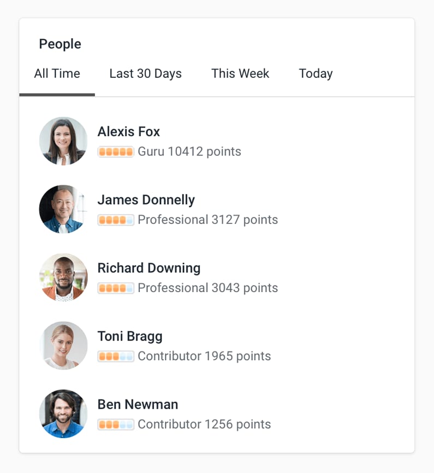This screenshot has height=473, width=434.
Task: Click James Donnelly's avatar
Action: tap(63, 209)
